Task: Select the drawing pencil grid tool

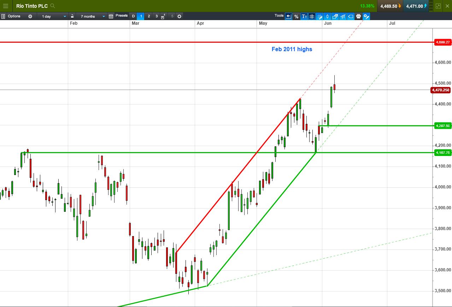Action: (x=319, y=16)
